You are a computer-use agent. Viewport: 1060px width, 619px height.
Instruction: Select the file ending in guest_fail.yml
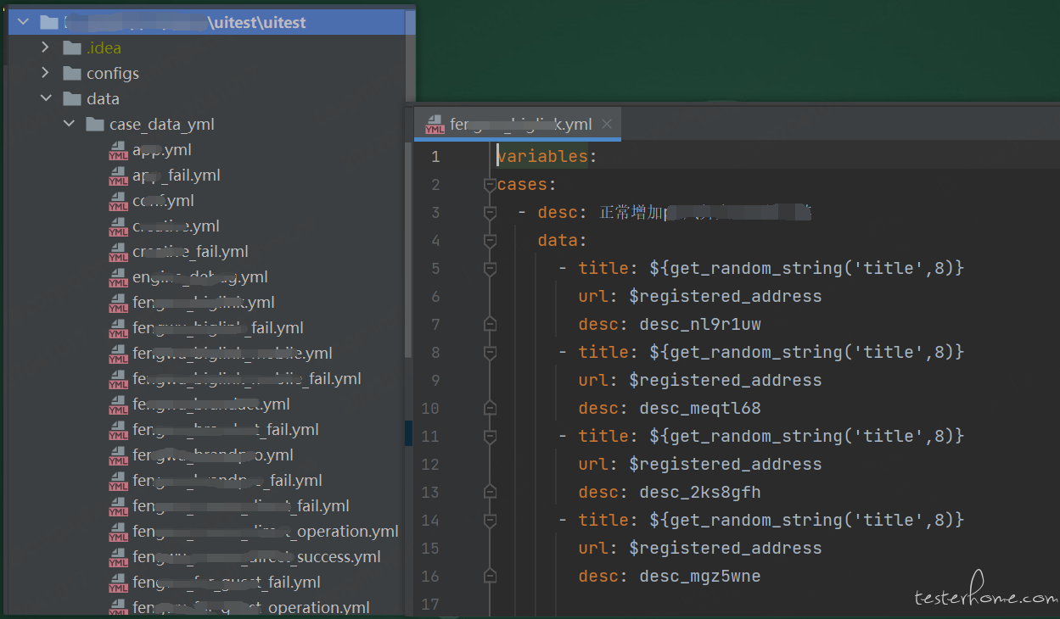(x=226, y=583)
